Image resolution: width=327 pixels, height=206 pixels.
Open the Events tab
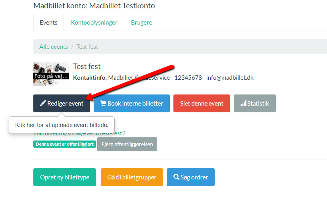[48, 23]
